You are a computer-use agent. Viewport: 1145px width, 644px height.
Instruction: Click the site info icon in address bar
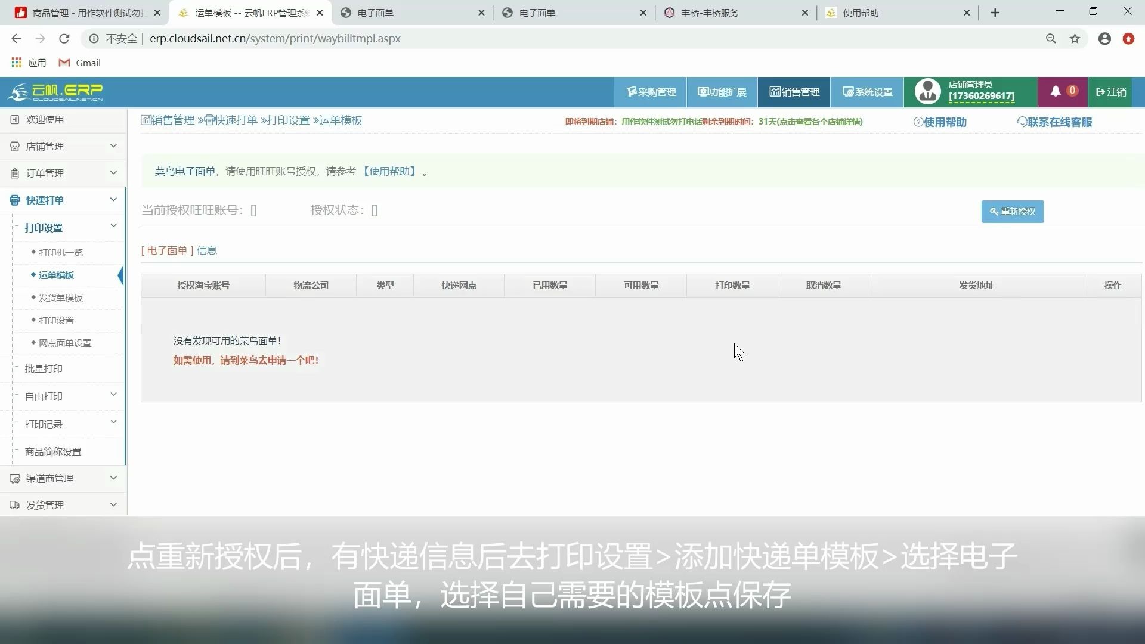[94, 39]
